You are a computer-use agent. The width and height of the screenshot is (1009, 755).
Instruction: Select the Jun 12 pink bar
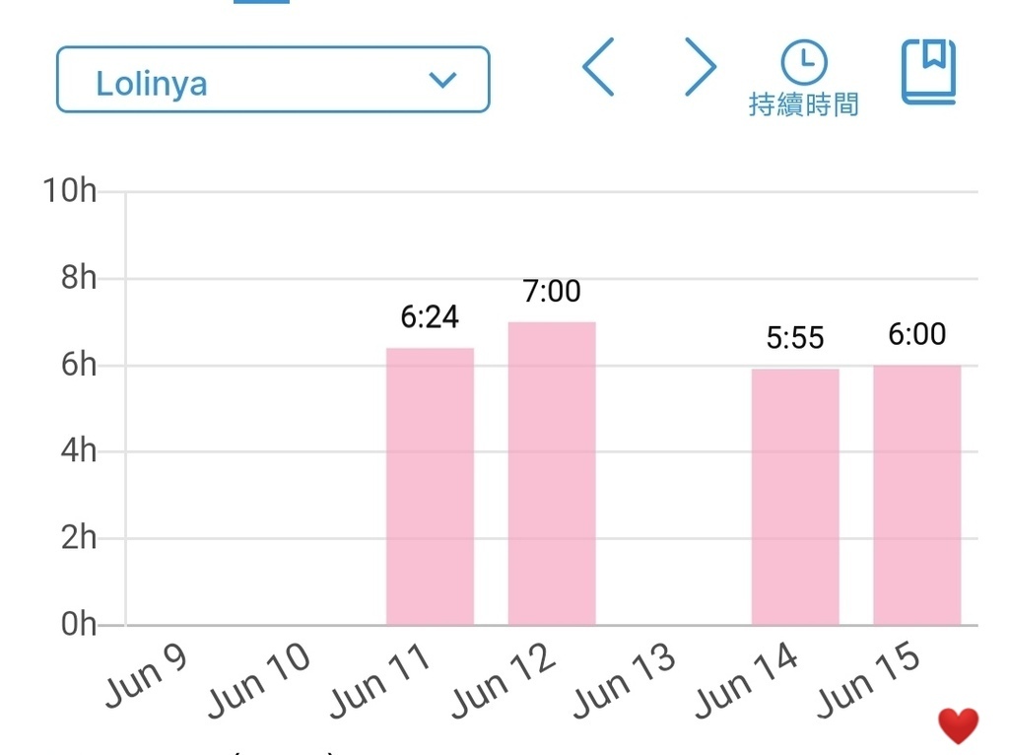(552, 473)
